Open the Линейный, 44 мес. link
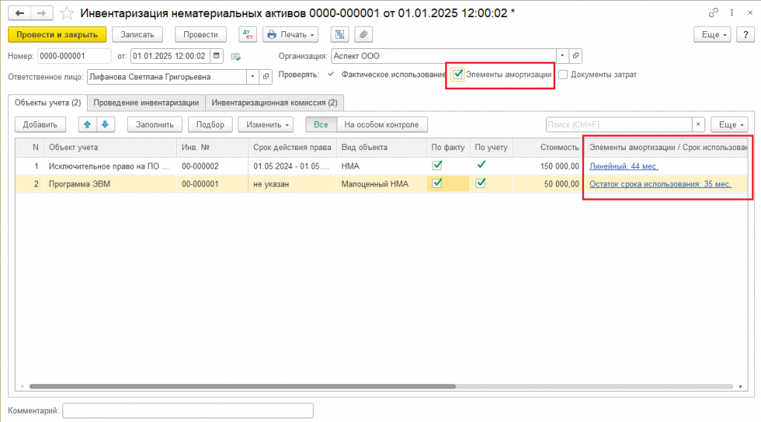This screenshot has height=422, width=761. pos(624,166)
